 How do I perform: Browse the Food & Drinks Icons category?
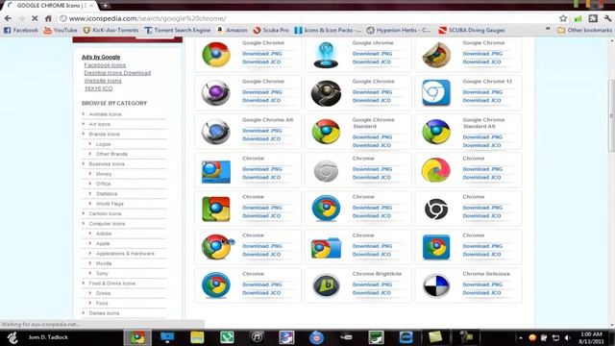coord(111,284)
